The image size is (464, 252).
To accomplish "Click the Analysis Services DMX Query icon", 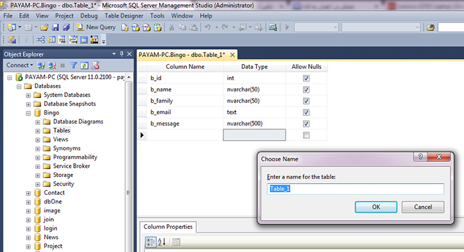I will point(146,28).
